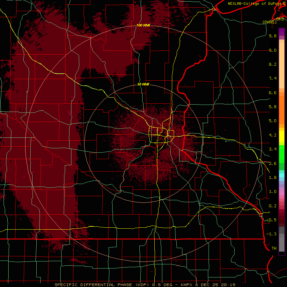Pick the orange color band in legend

[282, 110]
